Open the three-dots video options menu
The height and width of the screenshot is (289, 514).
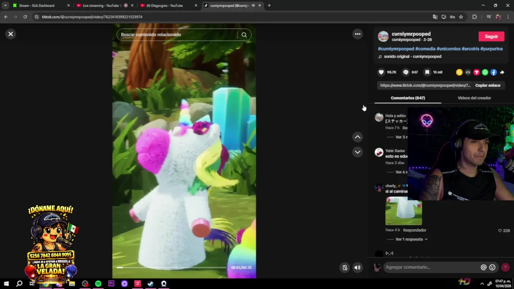pyautogui.click(x=357, y=34)
